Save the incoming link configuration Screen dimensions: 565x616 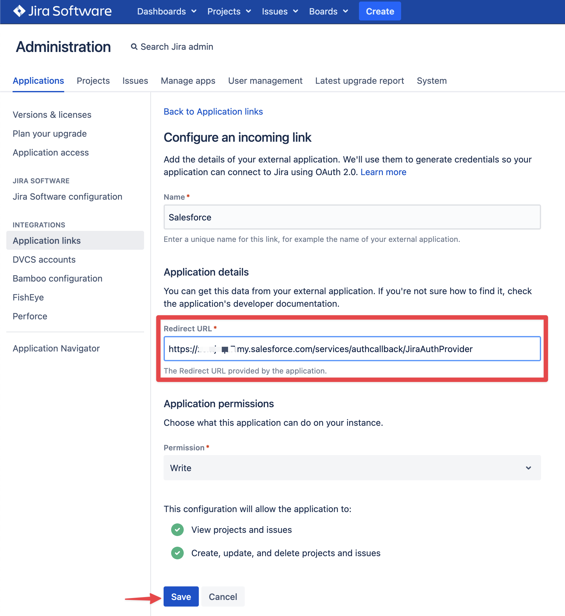click(181, 596)
